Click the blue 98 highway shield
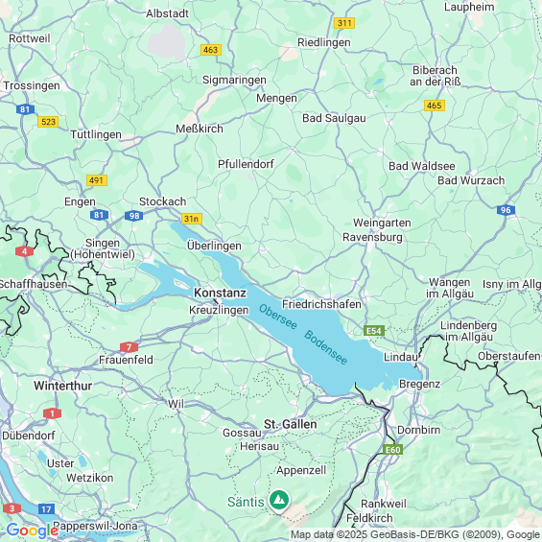Screen dimensions: 542x542 [134, 216]
